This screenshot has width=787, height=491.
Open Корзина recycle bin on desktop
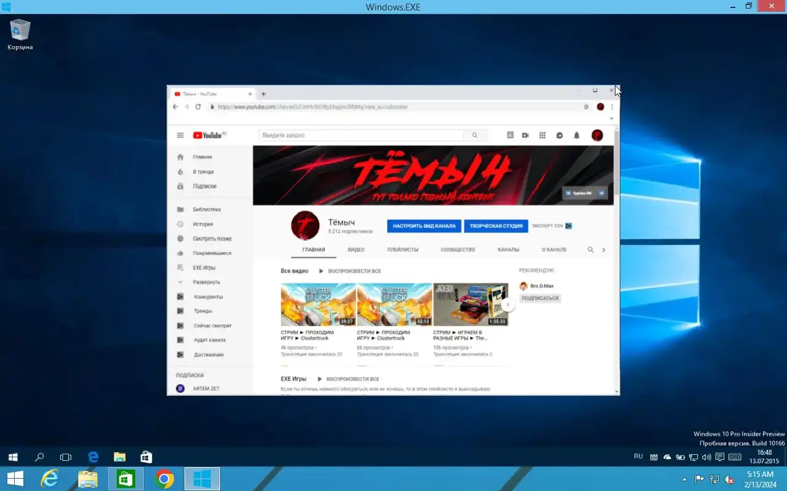click(20, 34)
